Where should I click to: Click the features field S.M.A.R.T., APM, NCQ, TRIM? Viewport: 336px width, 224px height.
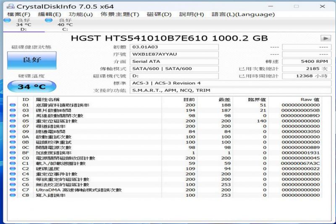coord(230,91)
